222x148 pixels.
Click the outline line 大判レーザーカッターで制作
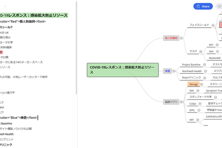24,77
